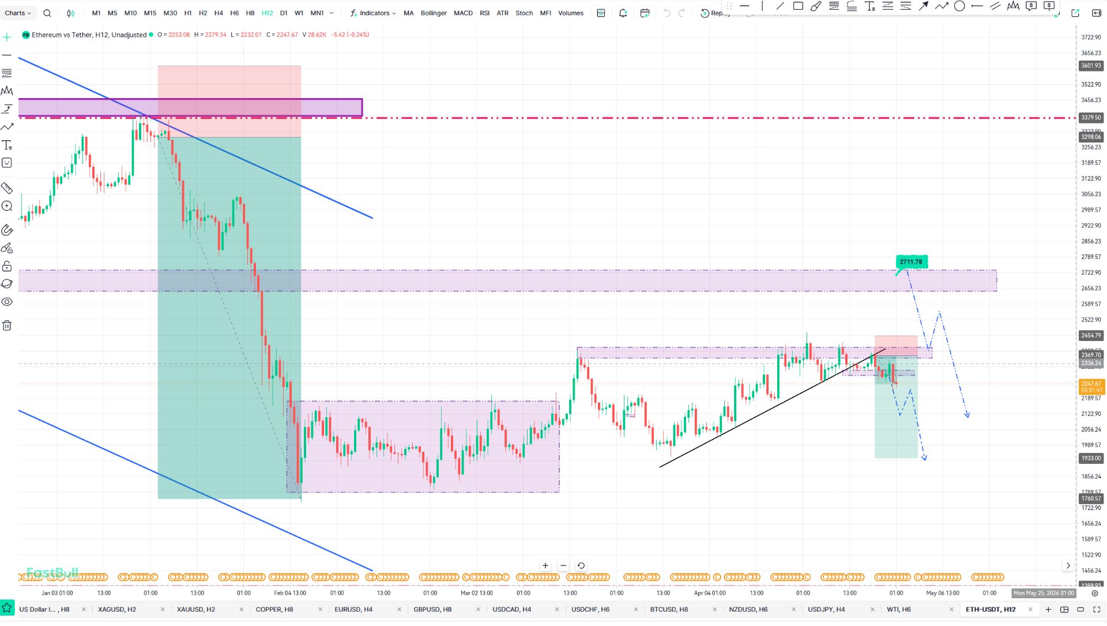Open the Charts dropdown

18,13
